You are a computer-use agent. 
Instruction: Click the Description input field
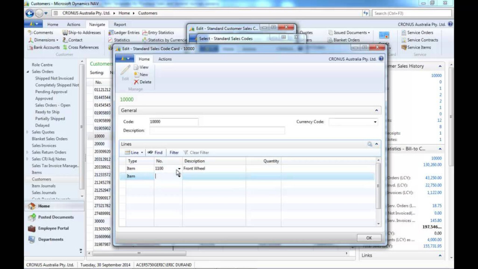pos(217,131)
